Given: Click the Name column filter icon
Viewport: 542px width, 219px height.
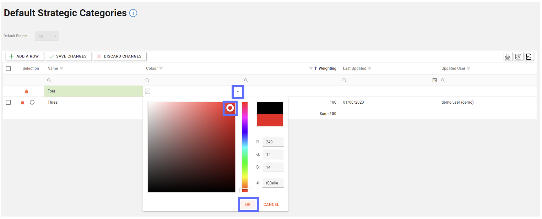Looking at the screenshot, I should [x=61, y=69].
